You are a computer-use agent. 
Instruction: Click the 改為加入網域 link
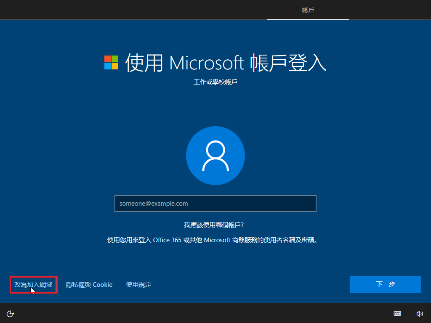33,285
